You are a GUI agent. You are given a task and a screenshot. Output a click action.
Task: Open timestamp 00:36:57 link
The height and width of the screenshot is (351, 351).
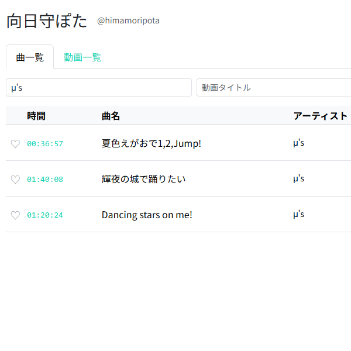point(45,144)
